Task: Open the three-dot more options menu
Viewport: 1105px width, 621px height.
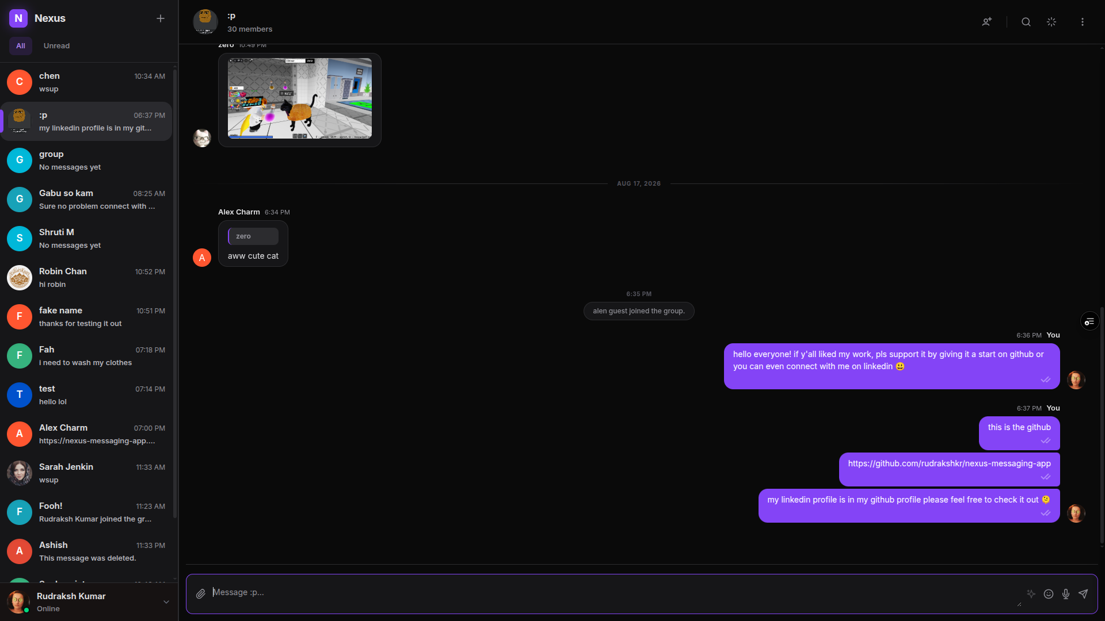Action: click(1083, 22)
